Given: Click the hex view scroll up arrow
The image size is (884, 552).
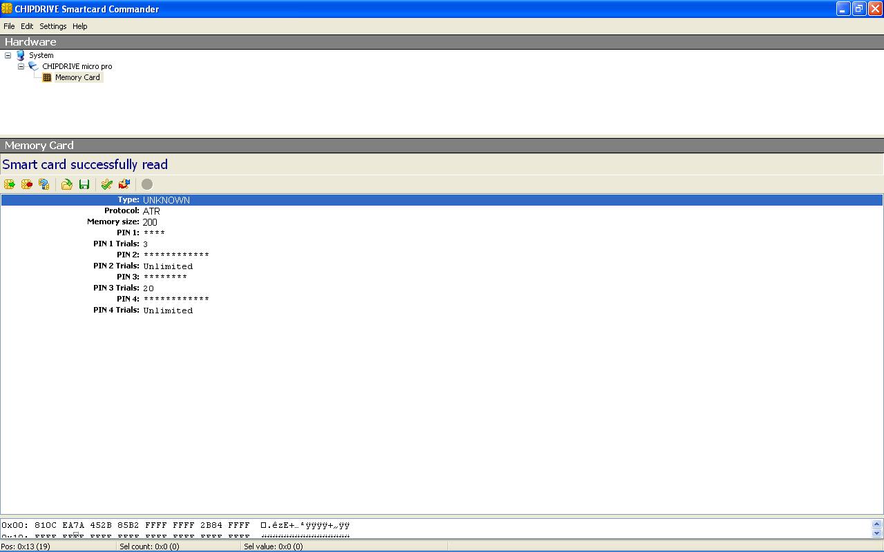Looking at the screenshot, I should pyautogui.click(x=877, y=524).
